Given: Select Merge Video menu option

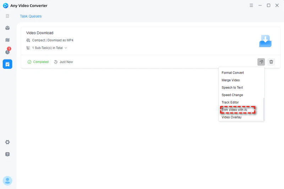Looking at the screenshot, I should coord(230,80).
